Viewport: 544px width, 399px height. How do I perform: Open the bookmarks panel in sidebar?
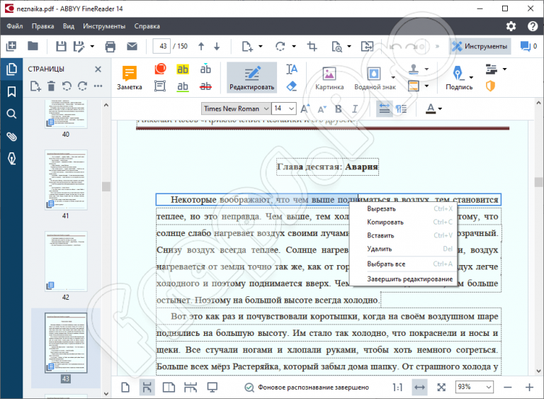point(11,91)
